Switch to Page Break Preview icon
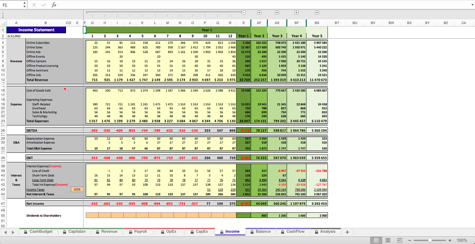Screen dimensions: 475x244 click(399, 240)
